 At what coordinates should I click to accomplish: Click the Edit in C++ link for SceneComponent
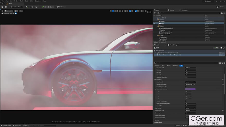(x=222, y=53)
